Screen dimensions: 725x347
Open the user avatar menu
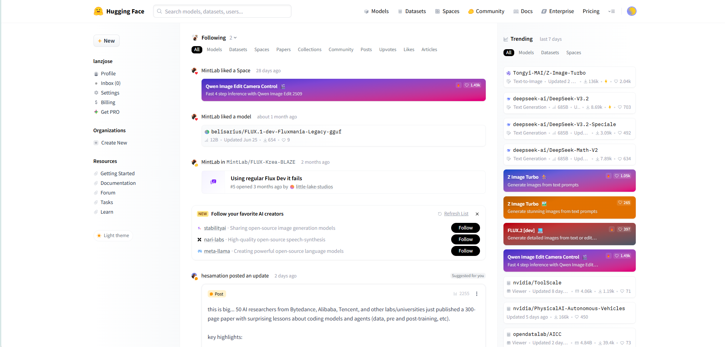(x=631, y=11)
